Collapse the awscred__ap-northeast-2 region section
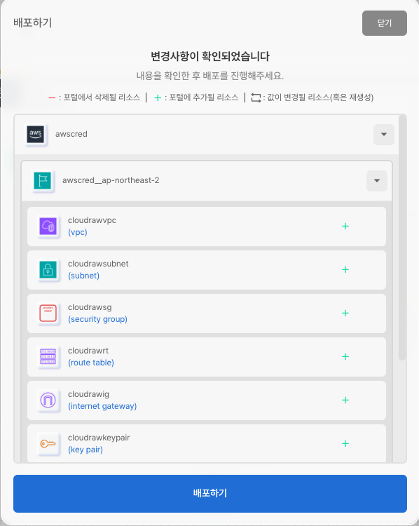This screenshot has height=526, width=419. tap(377, 181)
